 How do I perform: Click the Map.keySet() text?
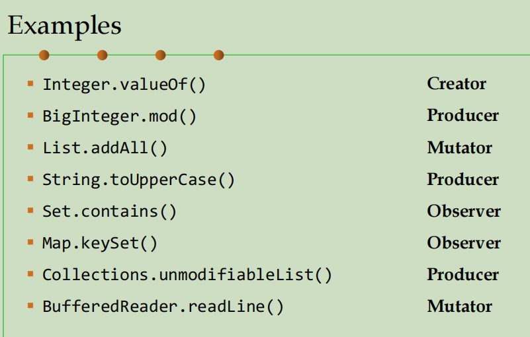(100, 243)
